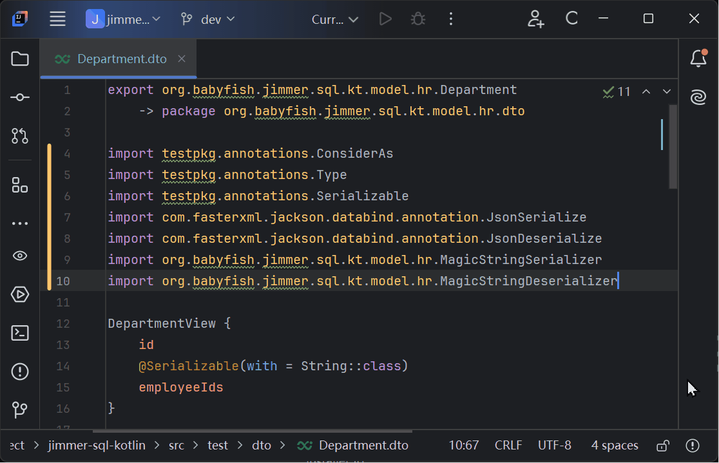The width and height of the screenshot is (719, 463).
Task: Toggle the preview eye icon in sidebar
Action: [19, 256]
